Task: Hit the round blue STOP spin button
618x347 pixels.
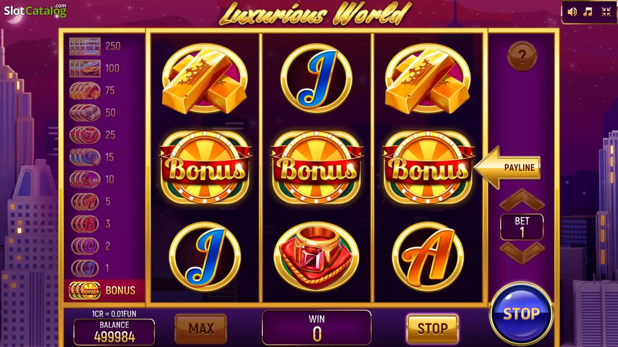Action: (521, 314)
